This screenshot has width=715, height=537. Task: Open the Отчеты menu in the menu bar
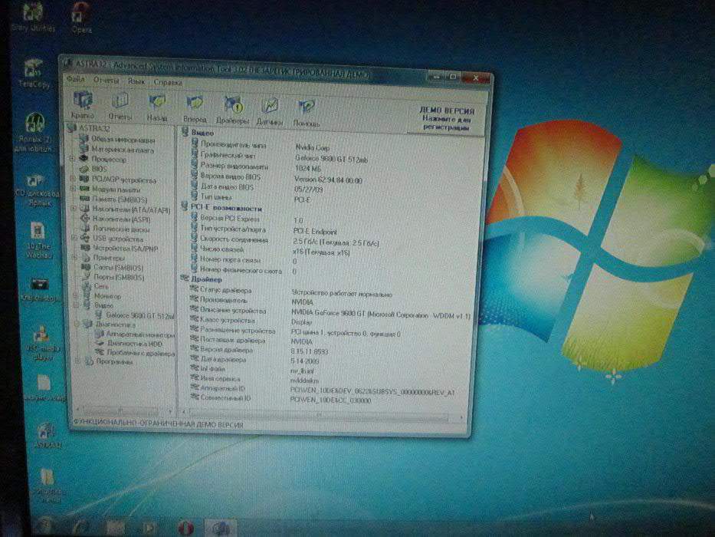(x=106, y=81)
